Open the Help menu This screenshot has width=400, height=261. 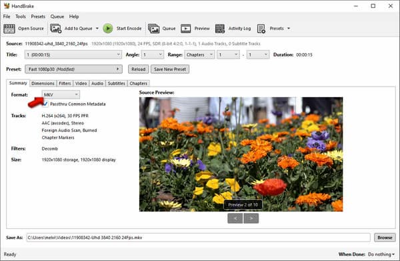pos(74,17)
